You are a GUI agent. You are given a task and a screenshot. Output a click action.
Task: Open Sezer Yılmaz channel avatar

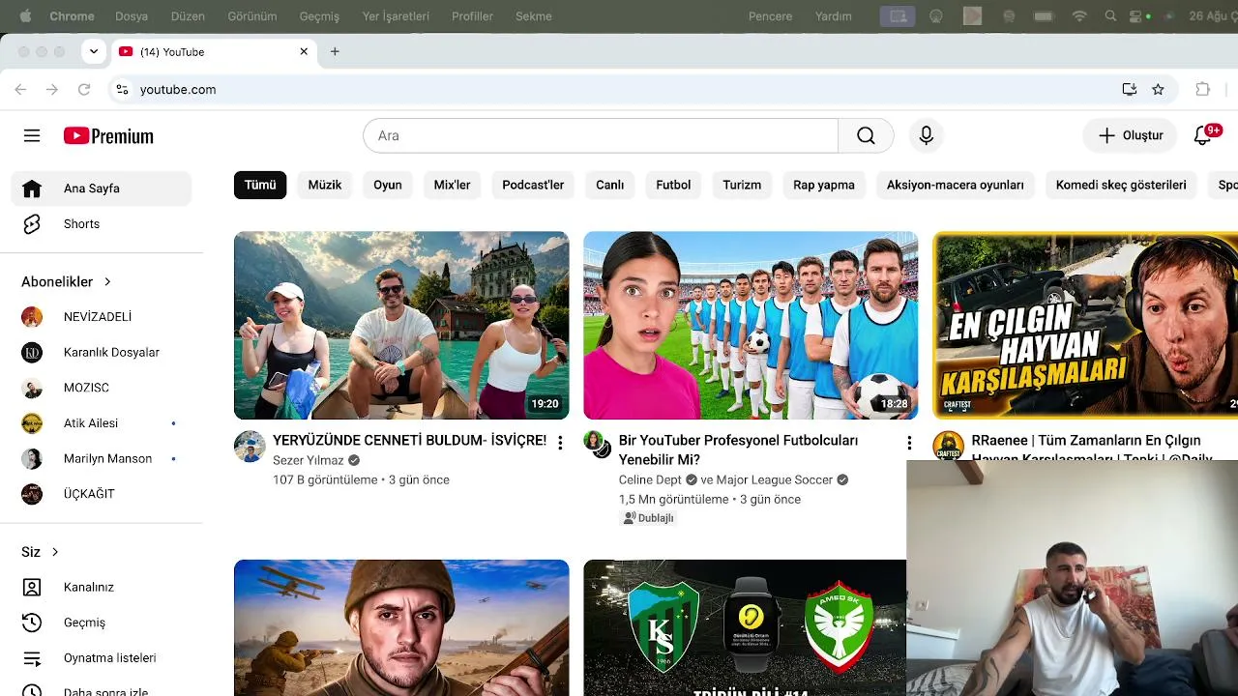pos(250,447)
